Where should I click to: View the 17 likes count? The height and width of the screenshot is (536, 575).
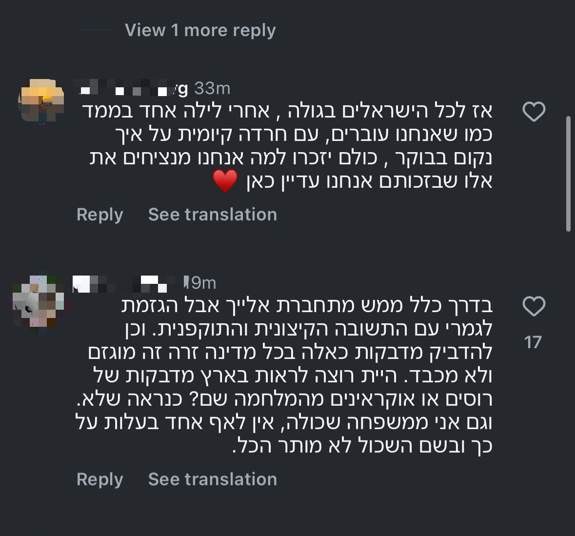click(x=533, y=342)
